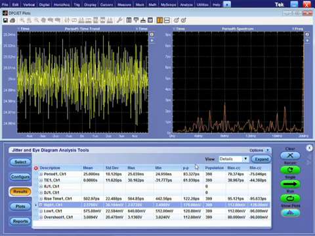
Task: Open the Digital menu
Action: tap(45, 5)
